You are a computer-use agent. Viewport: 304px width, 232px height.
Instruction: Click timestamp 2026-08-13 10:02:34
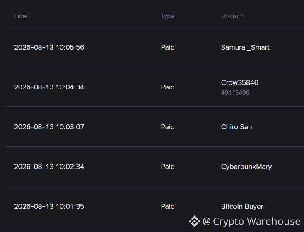point(49,167)
